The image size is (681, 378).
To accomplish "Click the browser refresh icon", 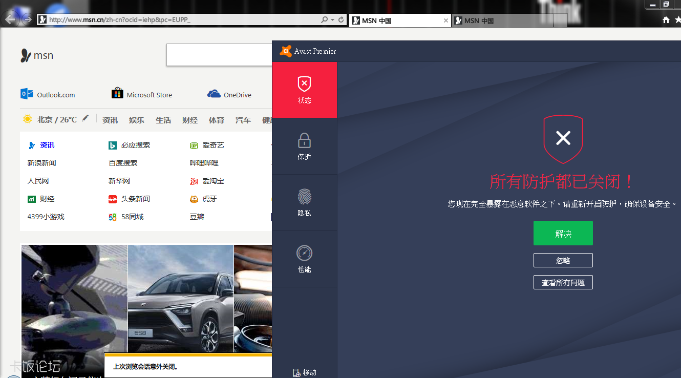I will click(x=342, y=20).
